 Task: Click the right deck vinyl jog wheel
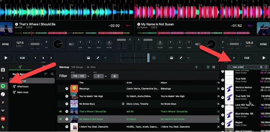pos(211,44)
